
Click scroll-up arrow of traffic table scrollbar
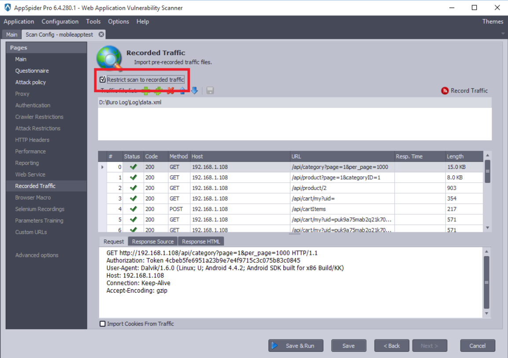(x=487, y=156)
